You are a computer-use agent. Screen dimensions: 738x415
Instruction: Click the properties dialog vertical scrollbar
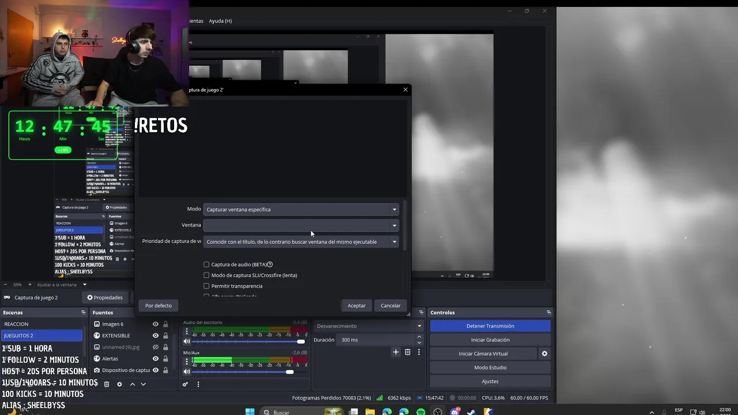[x=405, y=225]
